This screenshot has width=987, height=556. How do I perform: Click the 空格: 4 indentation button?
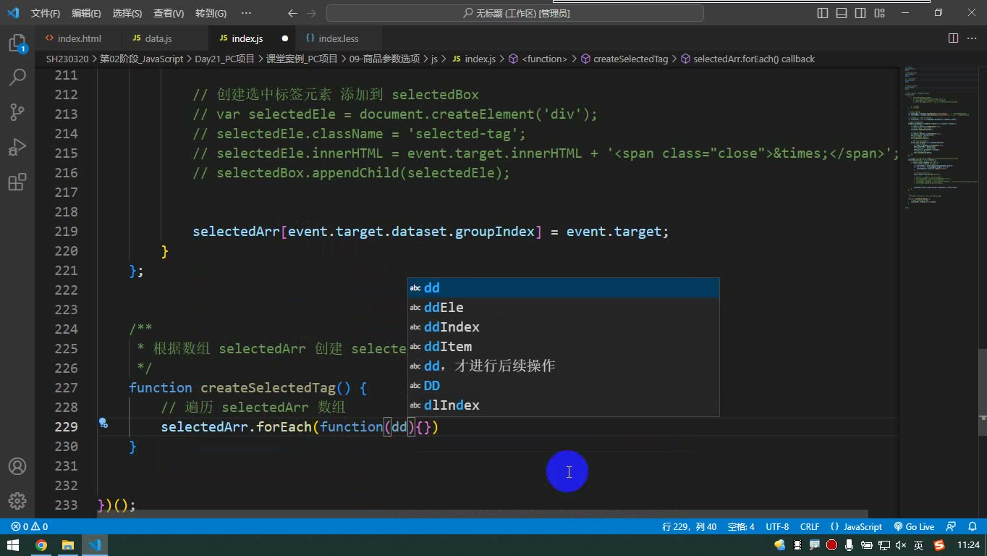741,526
